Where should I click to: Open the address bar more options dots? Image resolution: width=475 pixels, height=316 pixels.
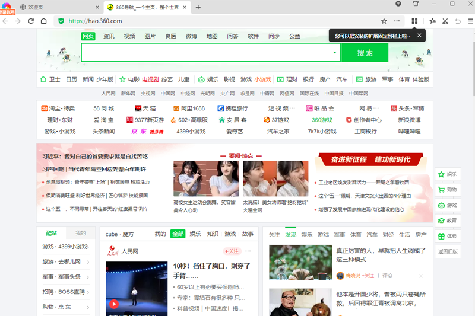397,21
